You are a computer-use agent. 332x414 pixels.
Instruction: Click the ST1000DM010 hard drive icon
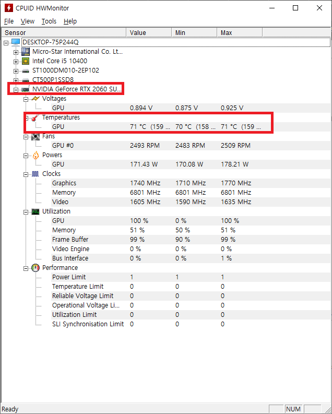click(x=26, y=71)
